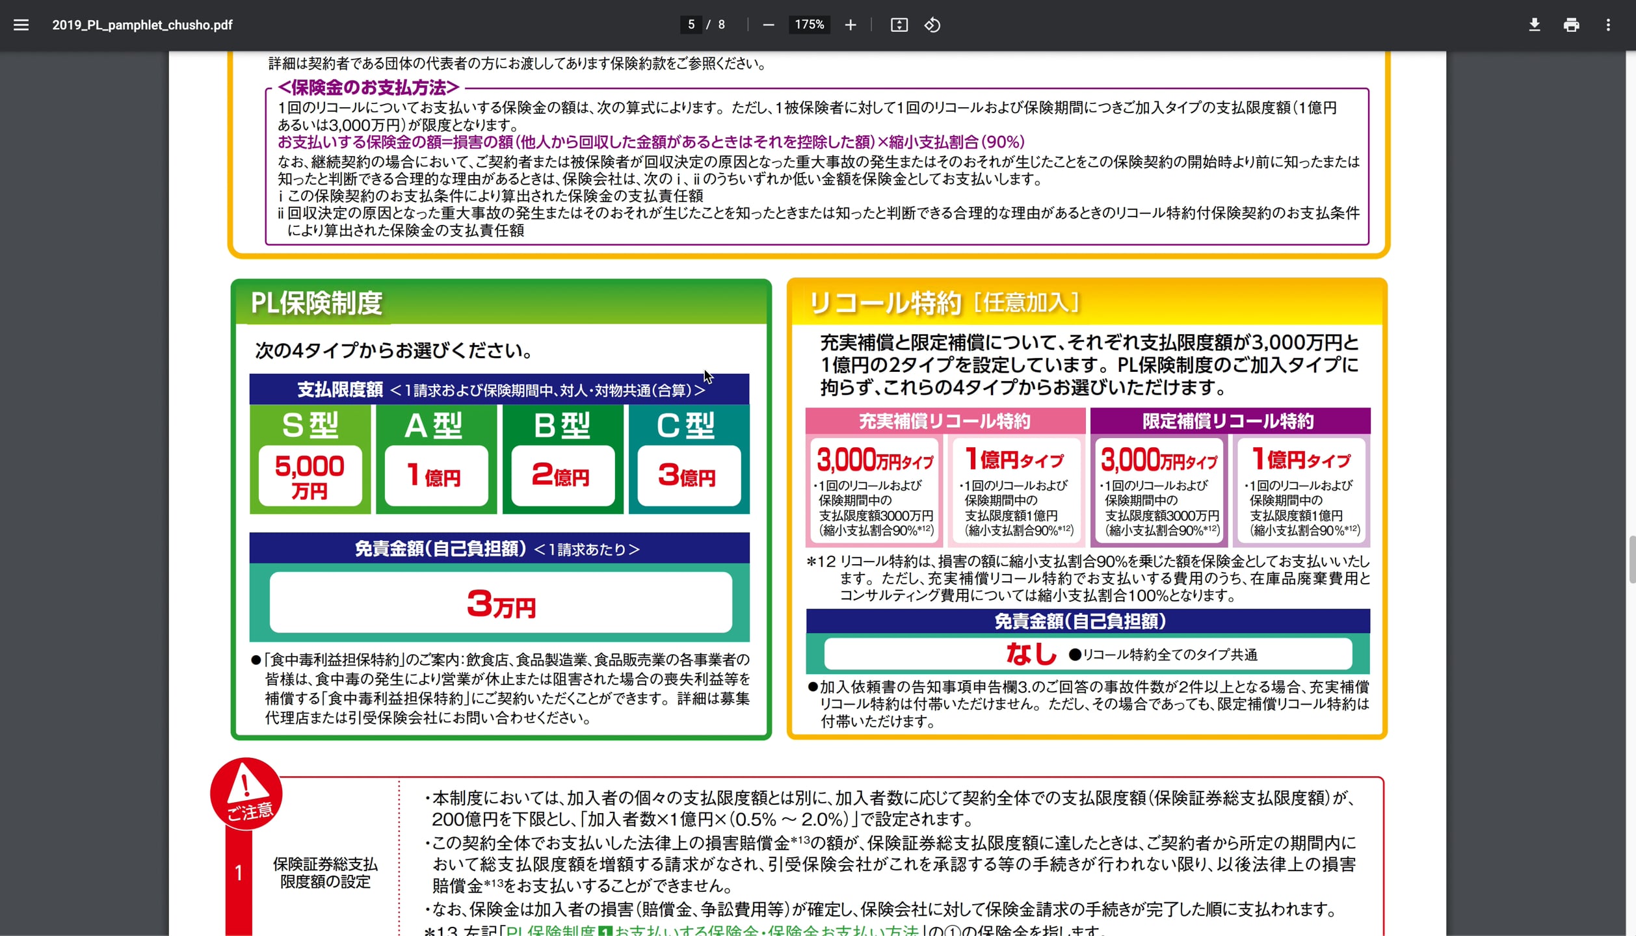This screenshot has width=1636, height=936.
Task: Click the 2019_PL_pamphlet_chusho.pdf file title
Action: click(142, 25)
